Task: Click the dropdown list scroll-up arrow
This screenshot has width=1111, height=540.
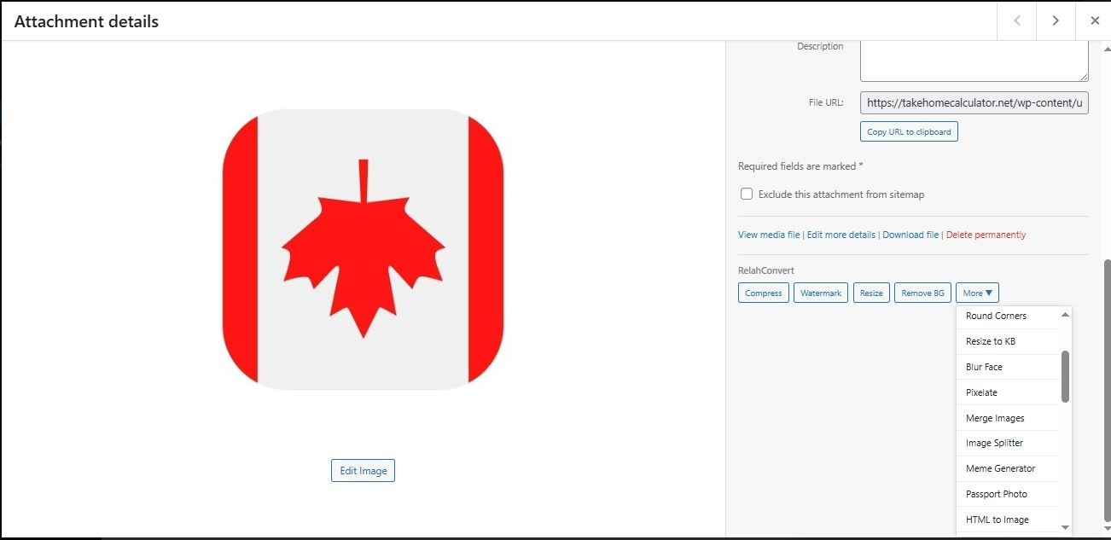Action: [1065, 315]
